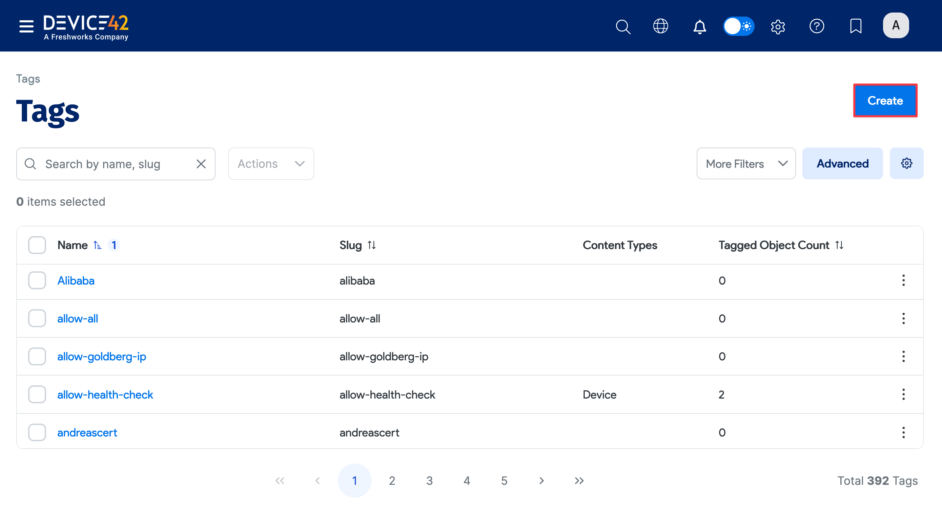Screen dimensions: 942x519
Task: Open table column settings gear
Action: click(906, 163)
